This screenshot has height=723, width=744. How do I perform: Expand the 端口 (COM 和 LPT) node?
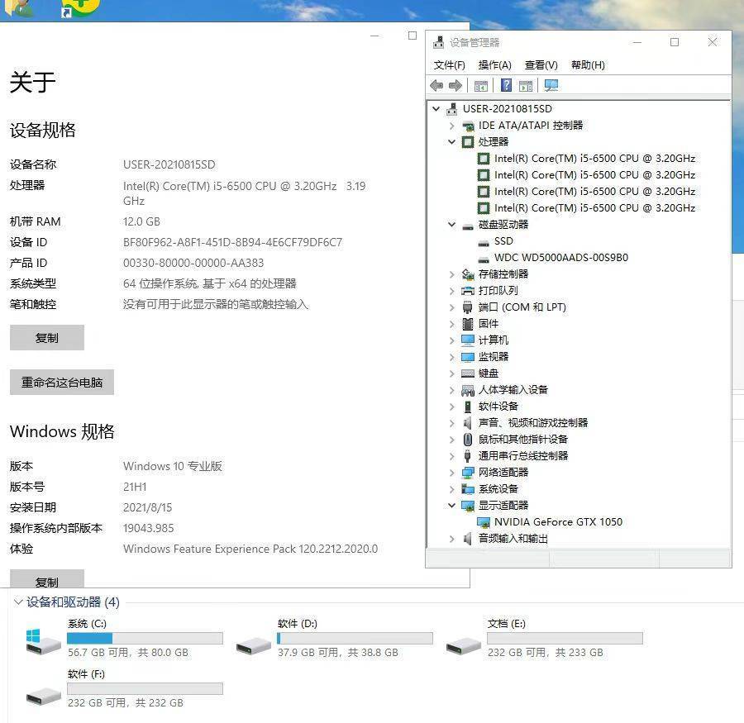click(451, 307)
